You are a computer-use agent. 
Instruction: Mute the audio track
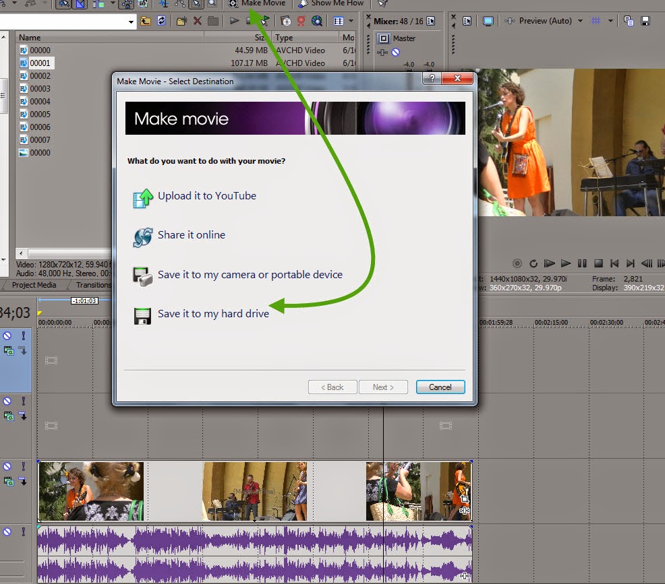point(7,530)
